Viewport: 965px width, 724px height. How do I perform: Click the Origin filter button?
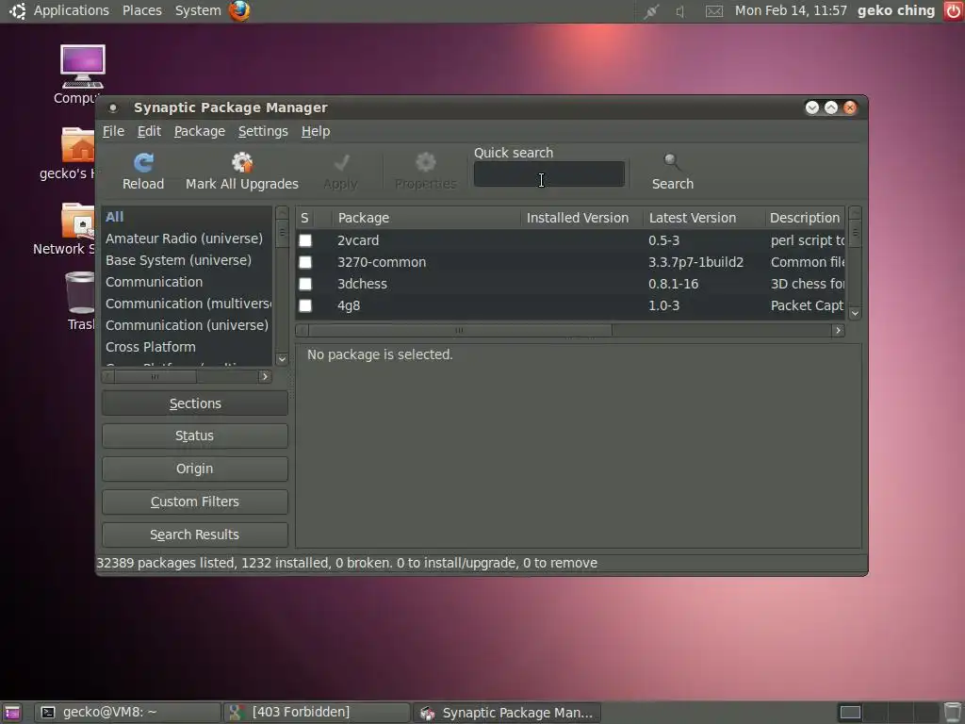pyautogui.click(x=195, y=469)
